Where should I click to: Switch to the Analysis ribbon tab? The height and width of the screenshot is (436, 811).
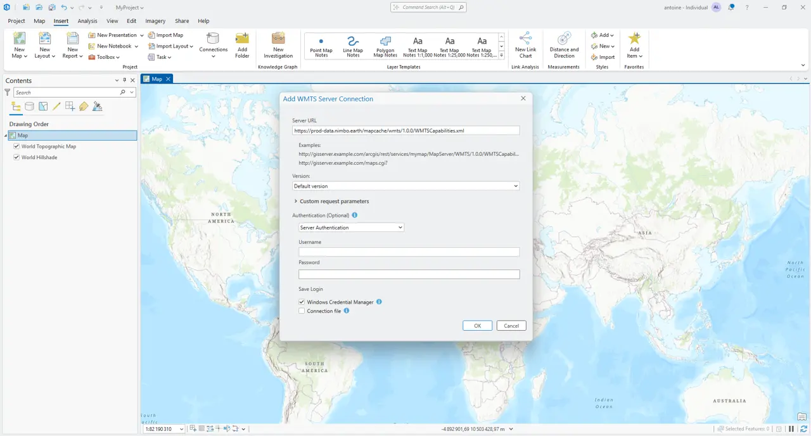click(87, 21)
